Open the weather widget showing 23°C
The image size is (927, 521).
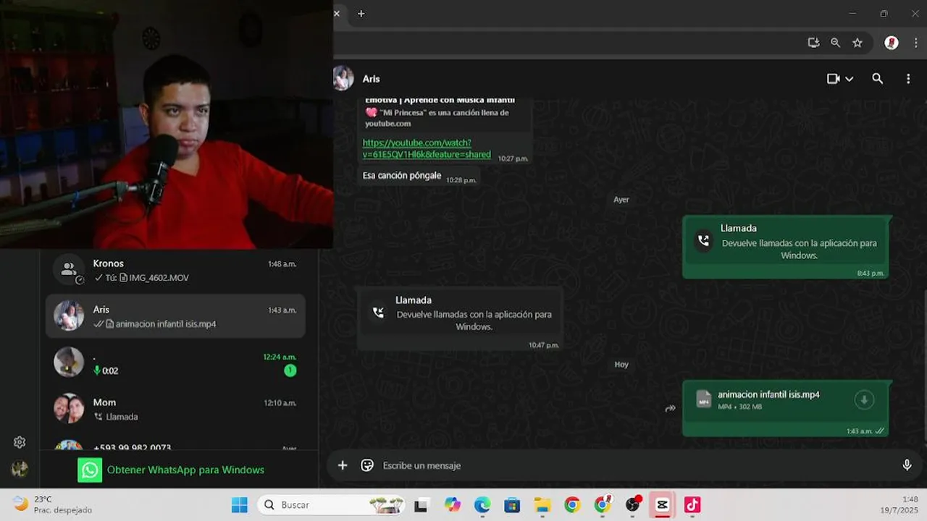tap(52, 504)
